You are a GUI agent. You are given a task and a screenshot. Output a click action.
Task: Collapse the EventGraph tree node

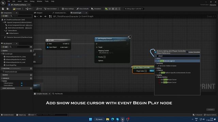point(2,54)
